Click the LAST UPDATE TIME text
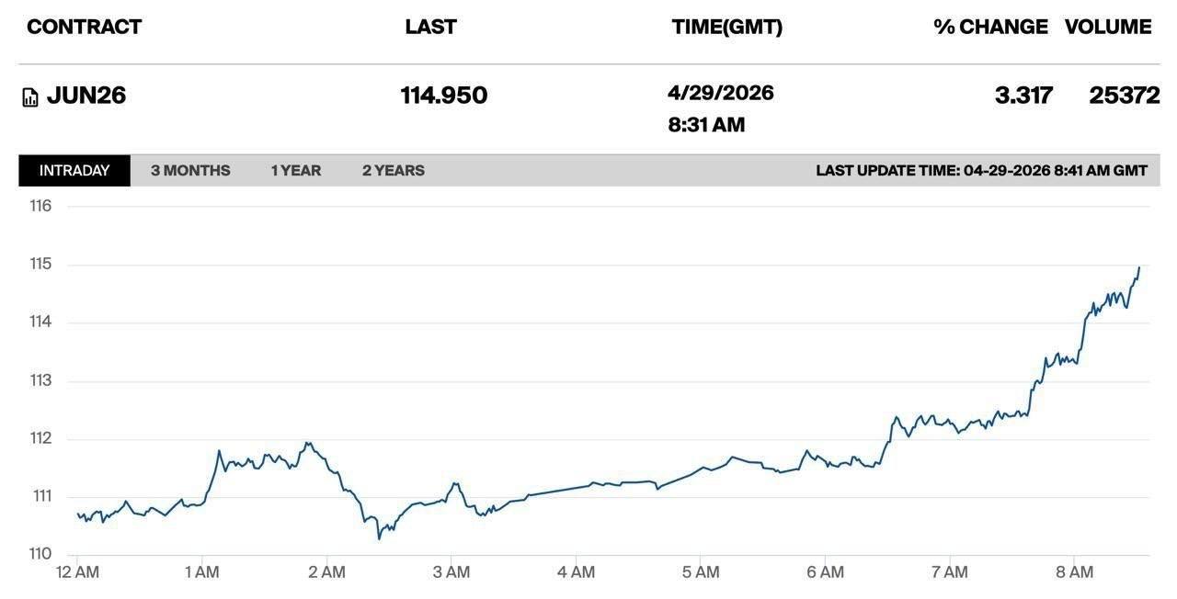The image size is (1177, 599). coord(981,171)
